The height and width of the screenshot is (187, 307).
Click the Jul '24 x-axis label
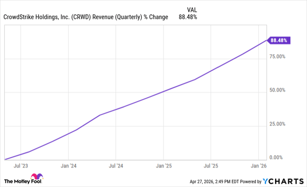coord(116,166)
